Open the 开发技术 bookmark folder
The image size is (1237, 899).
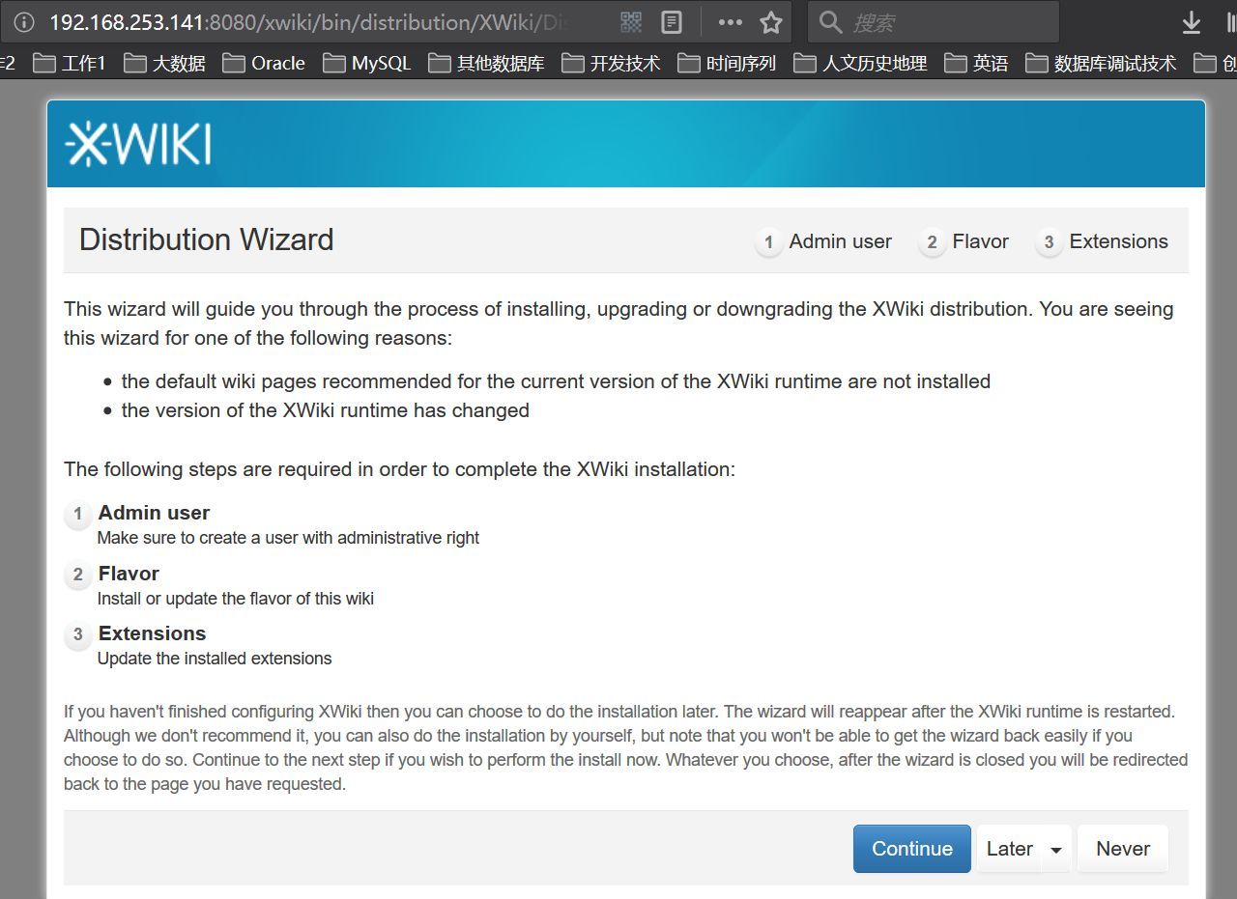click(x=612, y=63)
